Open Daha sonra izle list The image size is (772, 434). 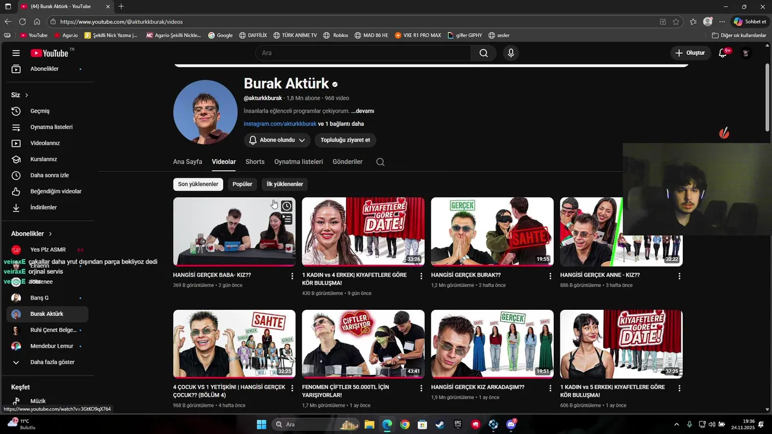click(48, 175)
